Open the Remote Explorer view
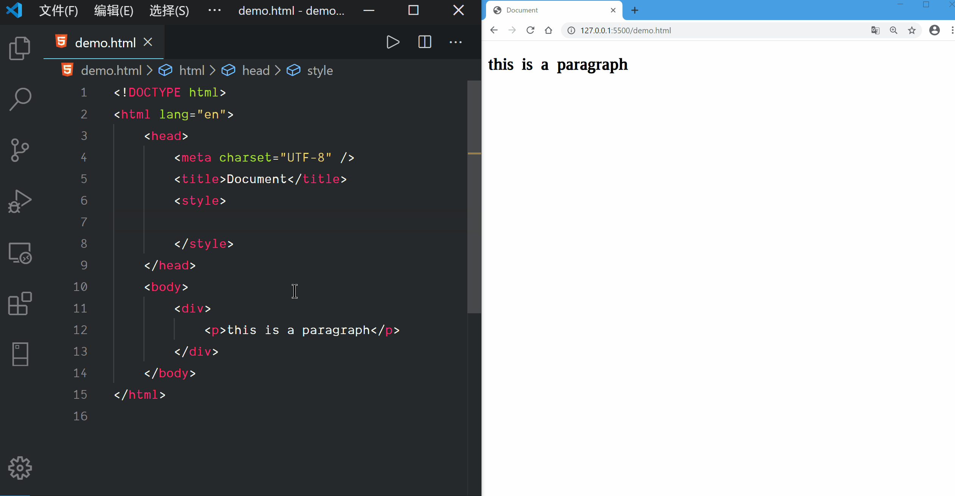This screenshot has height=496, width=955. [x=20, y=253]
